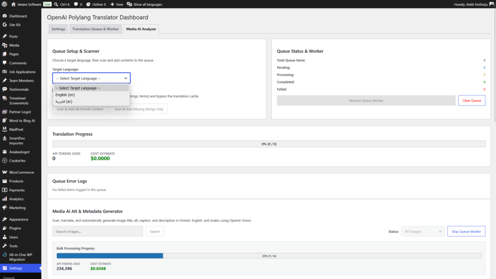Click cost estimate value $0.0368
This screenshot has width=496, height=279.
tap(98, 268)
